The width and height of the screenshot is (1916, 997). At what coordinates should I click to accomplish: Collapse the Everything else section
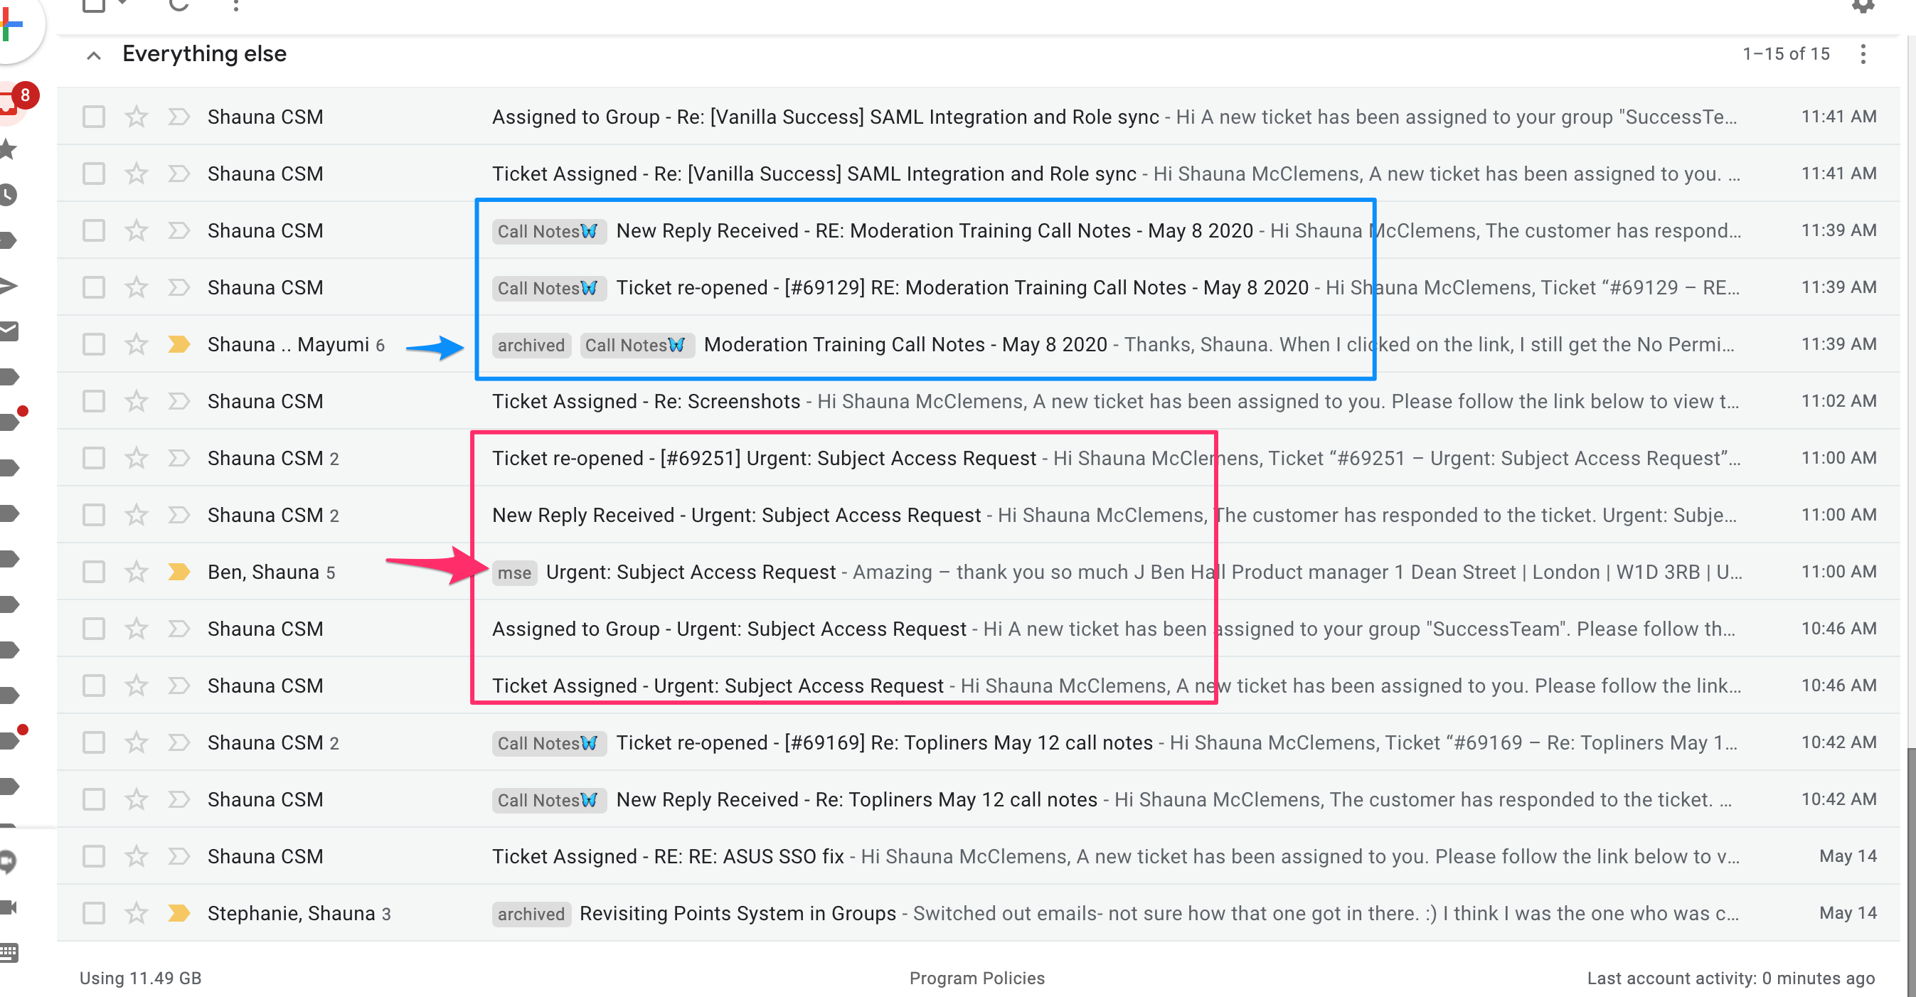coord(94,55)
